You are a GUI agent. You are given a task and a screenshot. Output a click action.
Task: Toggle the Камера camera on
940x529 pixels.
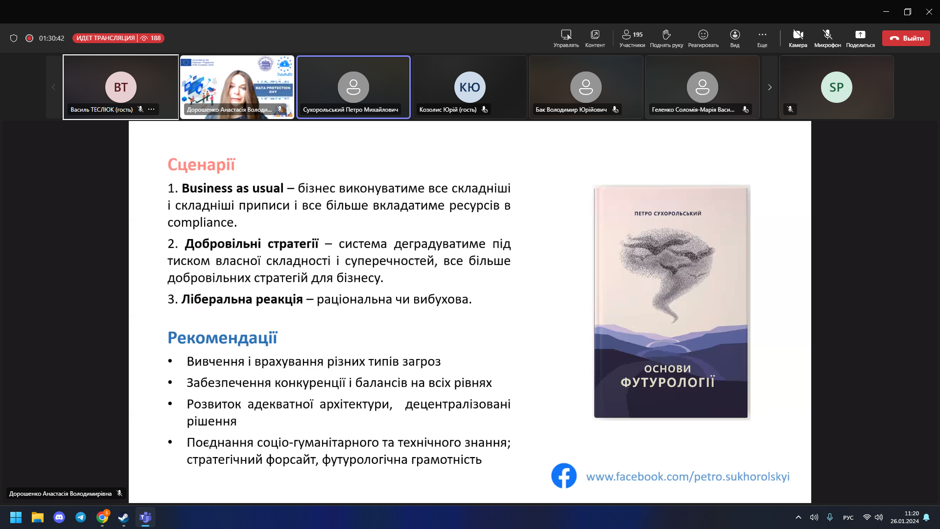pyautogui.click(x=798, y=35)
